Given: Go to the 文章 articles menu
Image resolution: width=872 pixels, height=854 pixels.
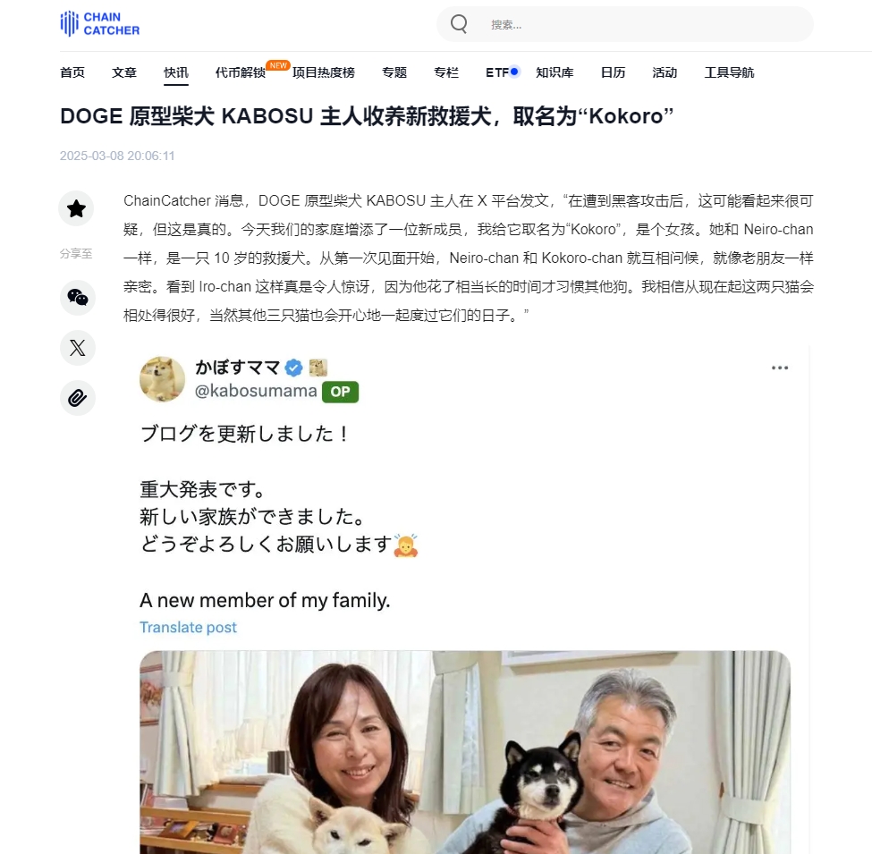Looking at the screenshot, I should point(124,72).
